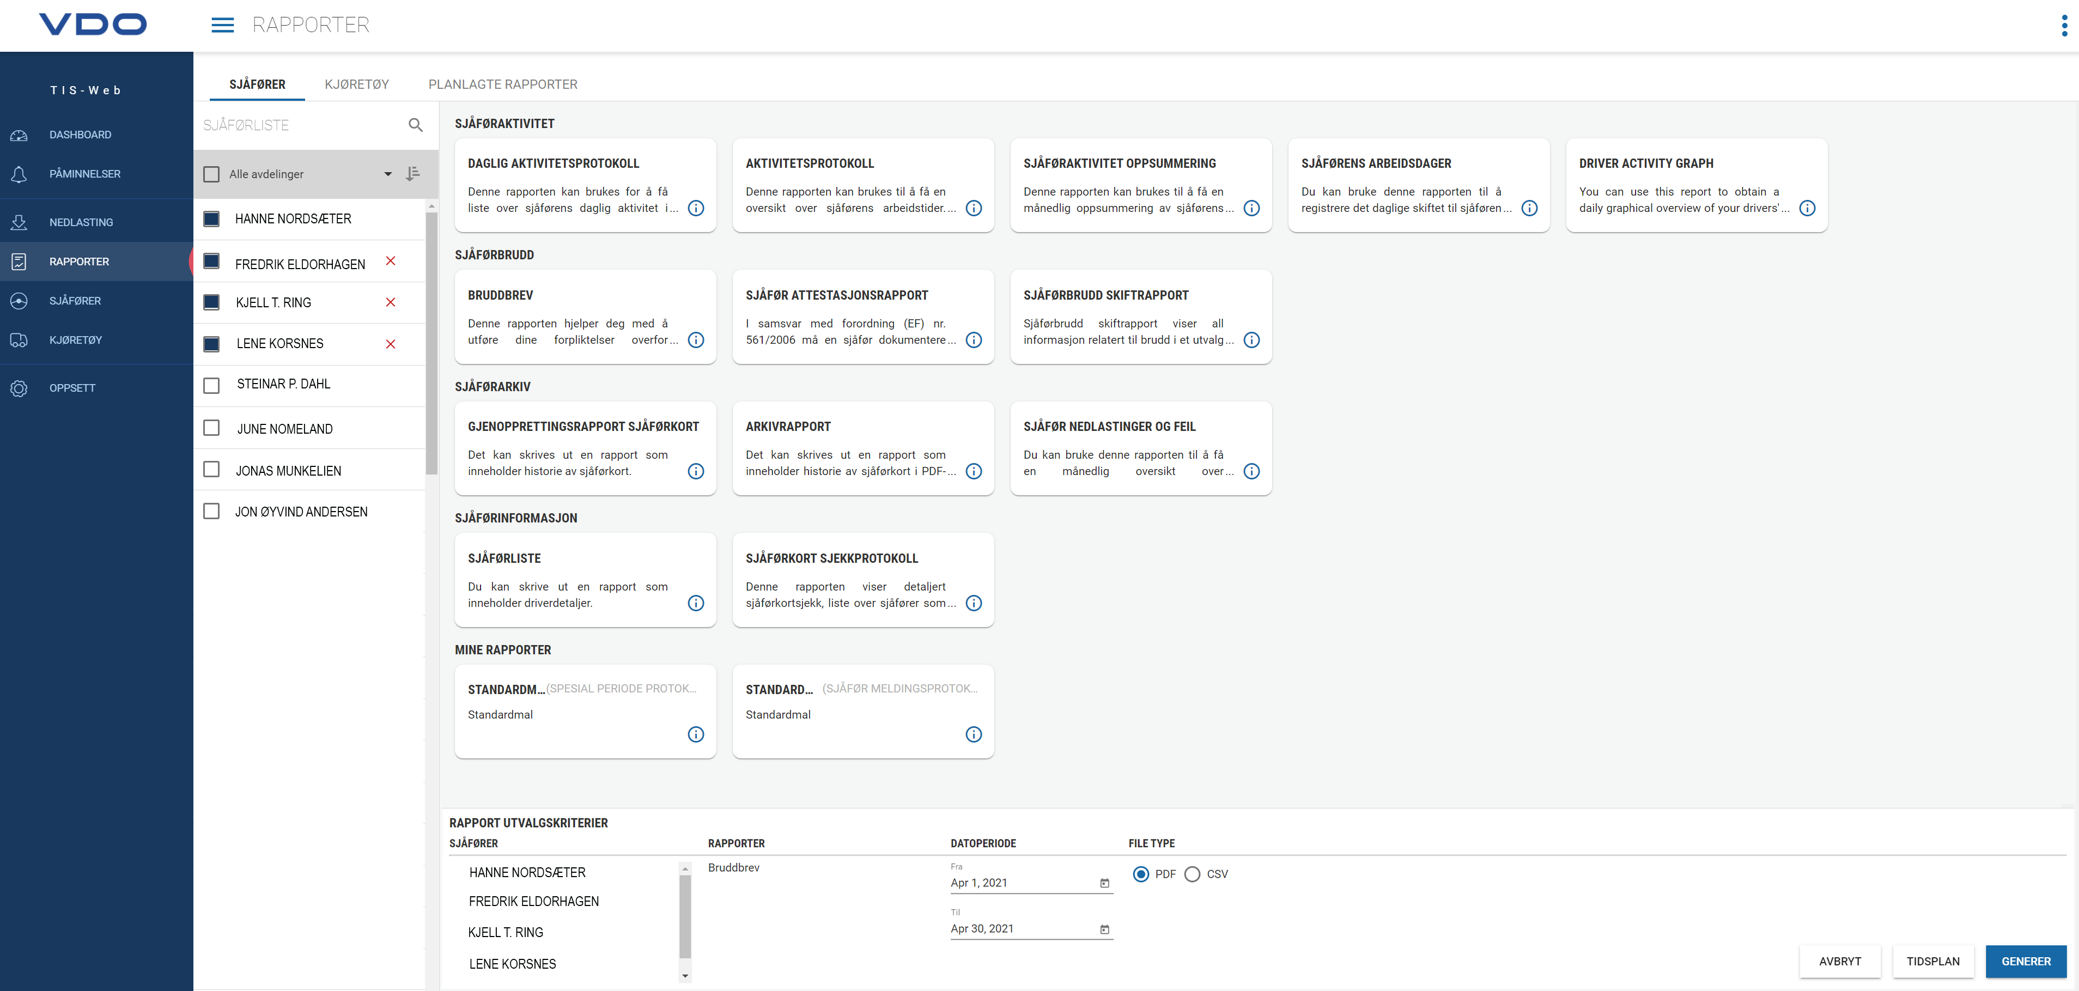Remove Fredrik Eldorhagen with the red X
Screen dimensions: 2079x991
tap(391, 260)
